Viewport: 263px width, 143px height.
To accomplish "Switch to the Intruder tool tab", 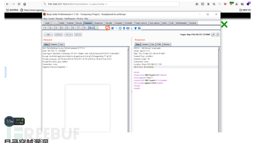I will [x=79, y=23].
